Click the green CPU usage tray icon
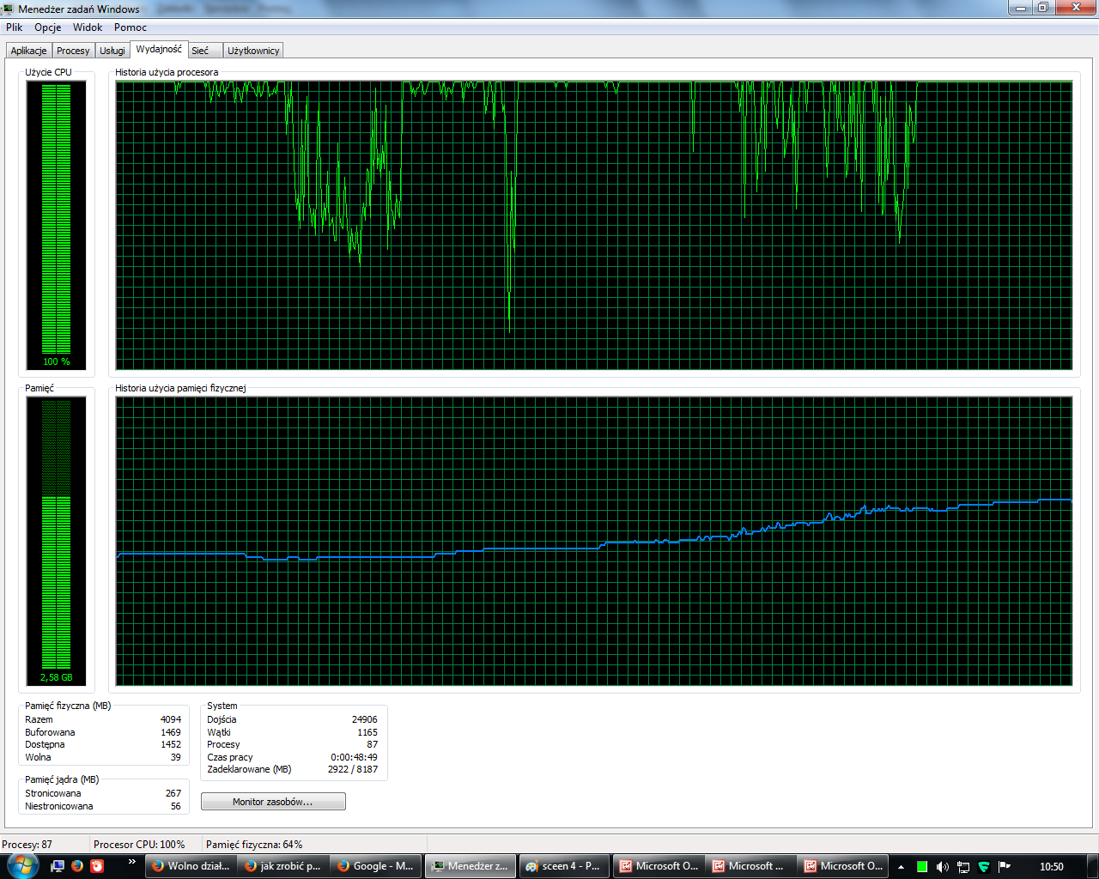 [922, 867]
